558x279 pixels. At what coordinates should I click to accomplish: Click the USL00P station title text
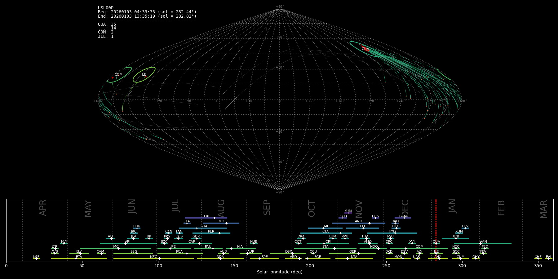pos(106,8)
